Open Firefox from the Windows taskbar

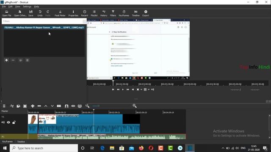tap(141, 148)
